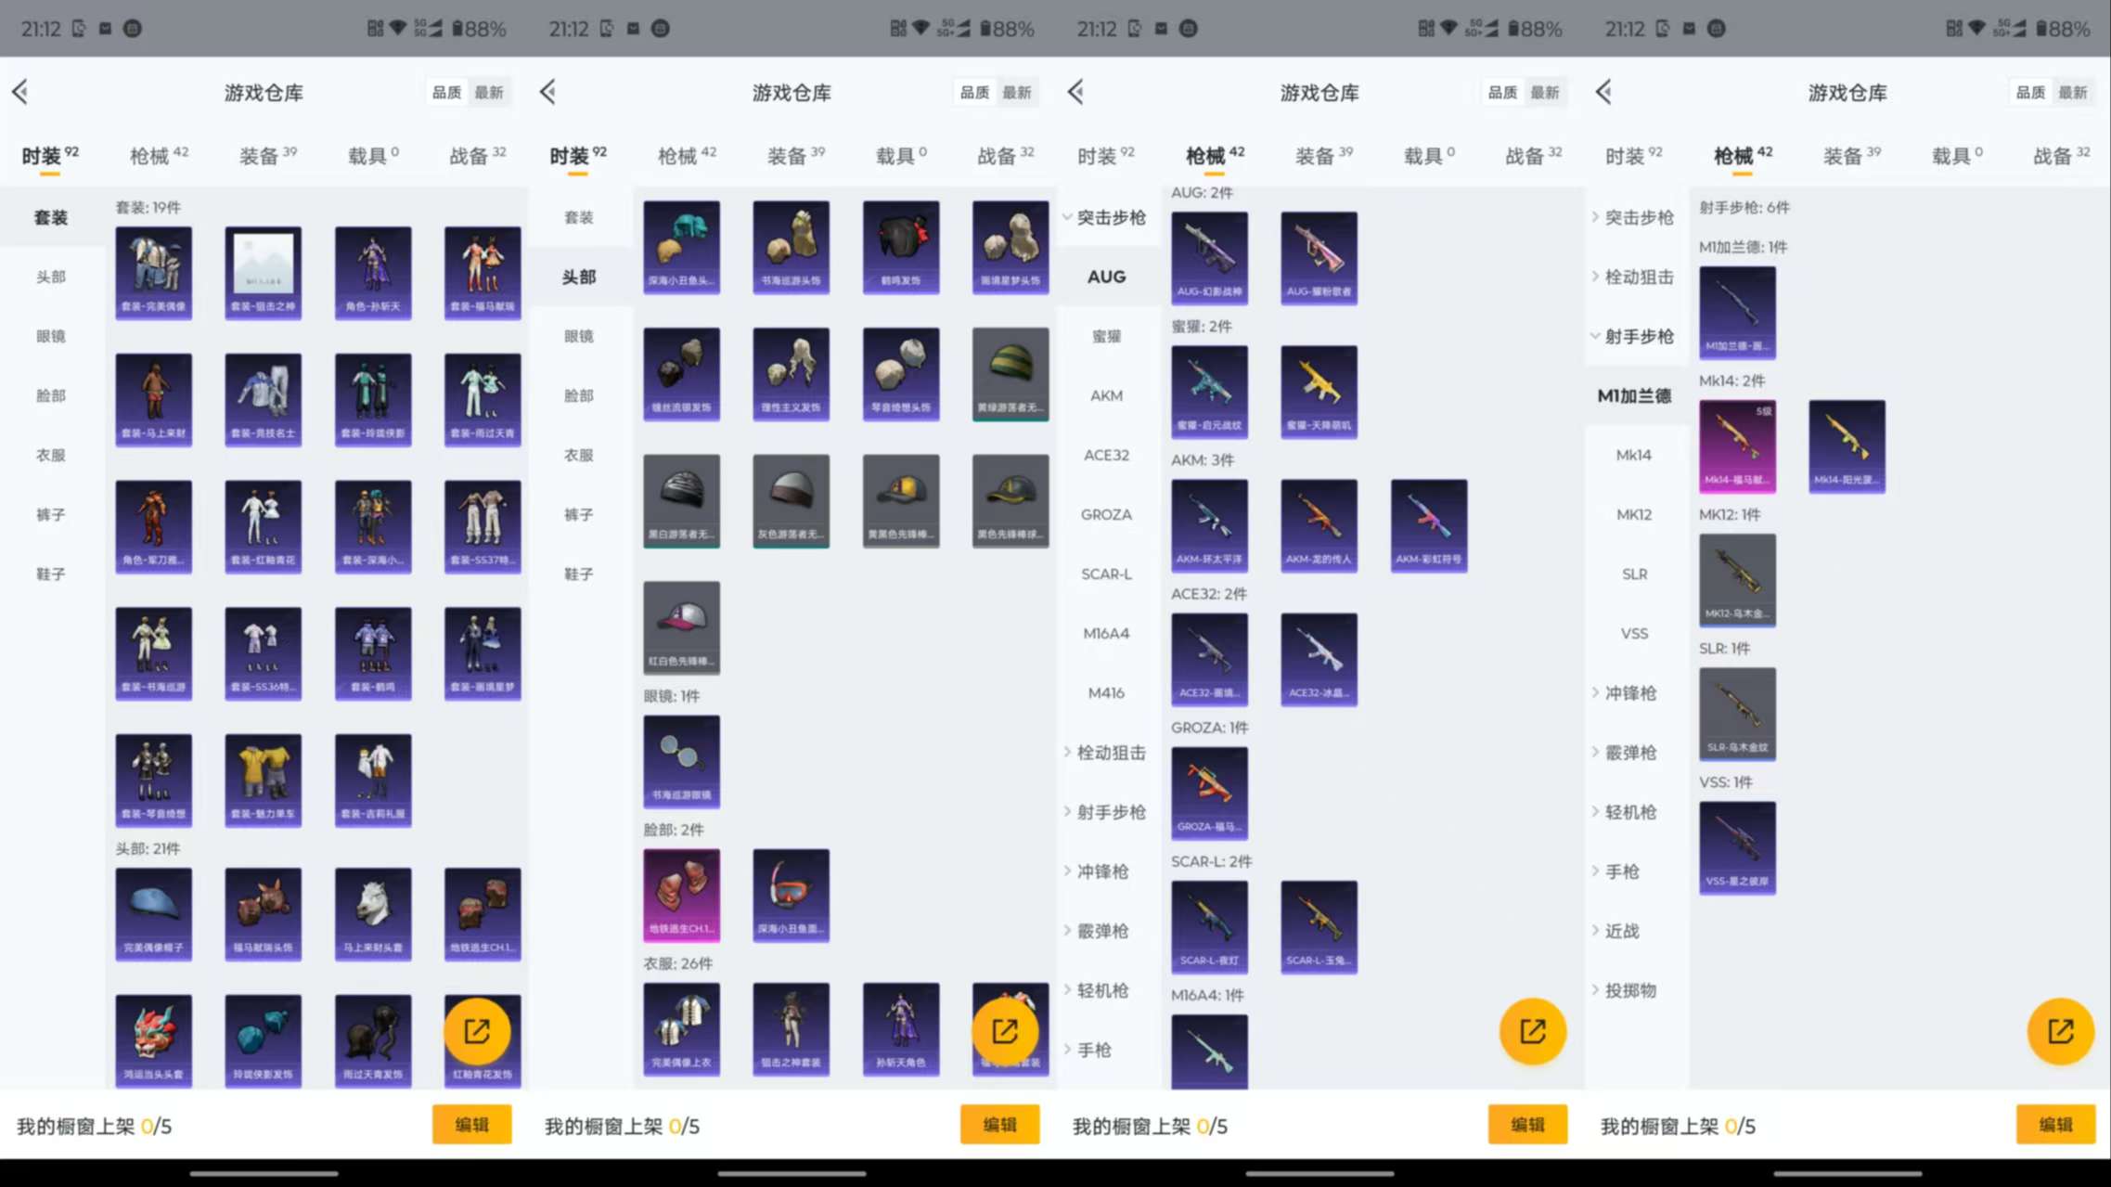2111x1187 pixels.
Task: Select the 书海巡游眼镜 glasses item icon
Action: [x=681, y=758]
